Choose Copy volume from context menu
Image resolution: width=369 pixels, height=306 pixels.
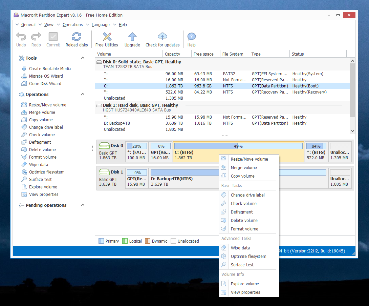(x=249, y=176)
